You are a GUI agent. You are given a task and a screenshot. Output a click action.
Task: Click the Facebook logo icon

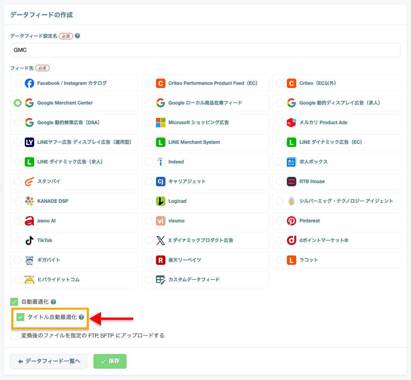tap(29, 83)
